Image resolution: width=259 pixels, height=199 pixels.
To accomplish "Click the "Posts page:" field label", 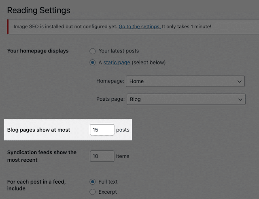I will click(110, 99).
